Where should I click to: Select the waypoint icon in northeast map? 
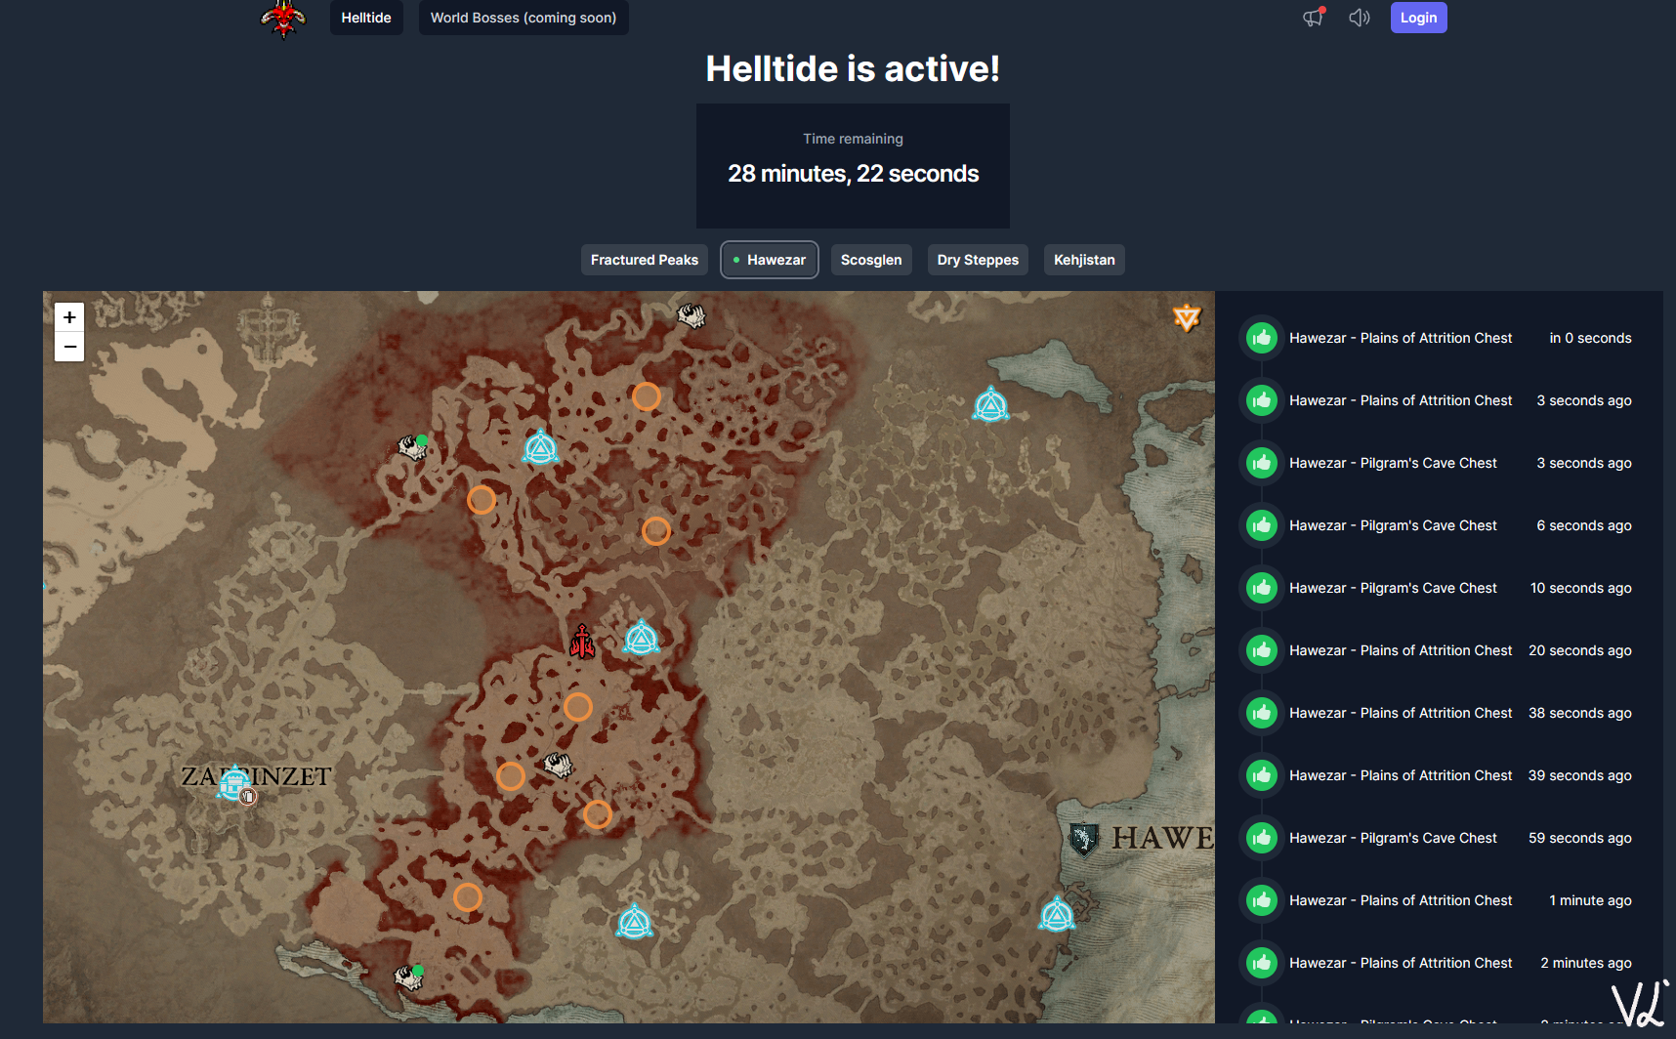pyautogui.click(x=990, y=403)
